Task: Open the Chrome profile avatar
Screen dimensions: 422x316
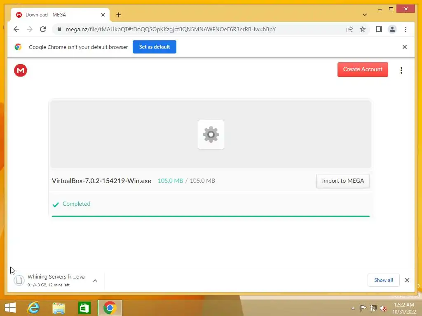Action: (392, 29)
